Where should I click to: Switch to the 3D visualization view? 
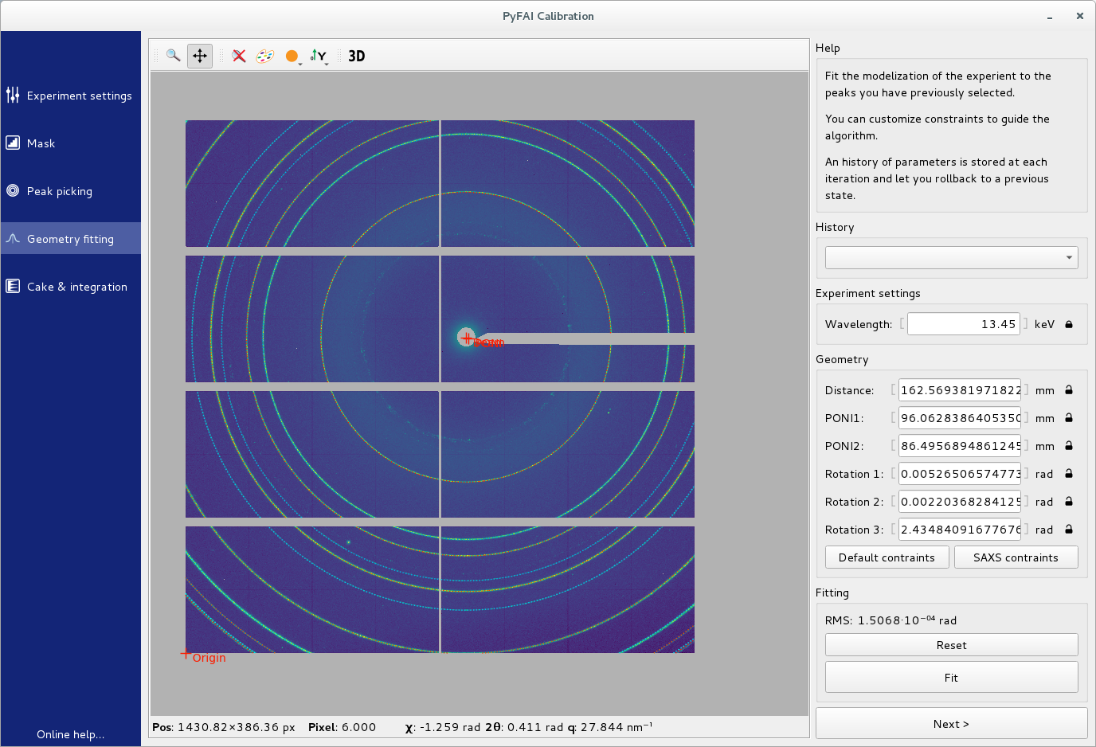pyautogui.click(x=356, y=56)
